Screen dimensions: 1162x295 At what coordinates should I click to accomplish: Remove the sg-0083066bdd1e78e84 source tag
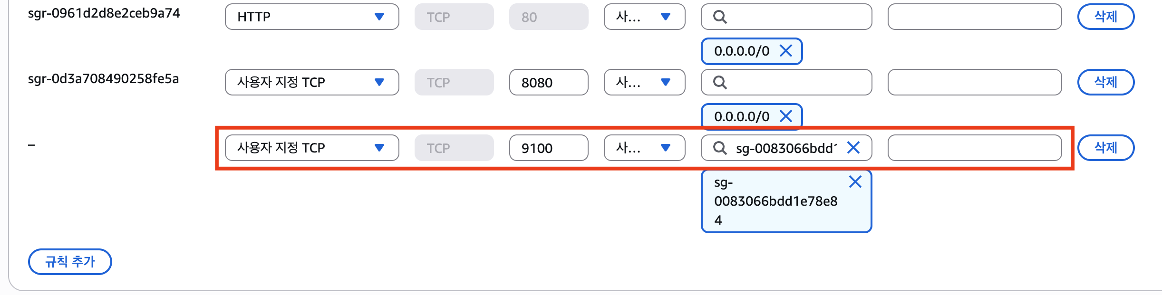coord(855,182)
